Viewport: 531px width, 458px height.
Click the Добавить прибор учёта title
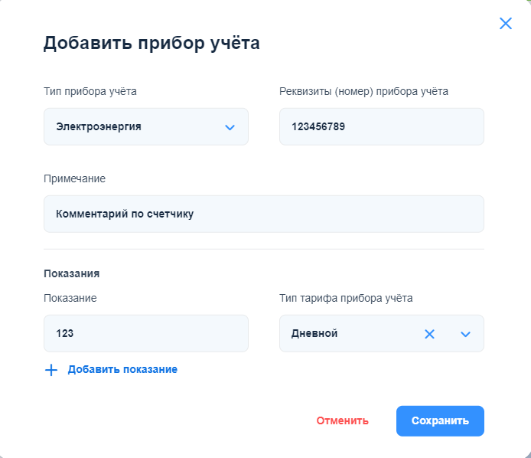click(x=151, y=43)
